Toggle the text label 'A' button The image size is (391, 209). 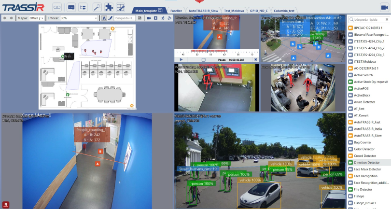(104, 18)
